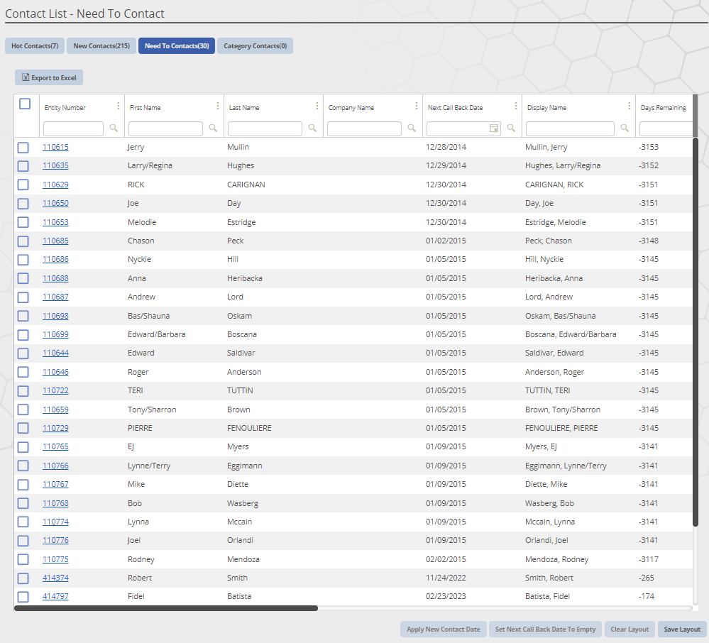The image size is (709, 643).
Task: Click the Clear Layout button
Action: click(630, 629)
